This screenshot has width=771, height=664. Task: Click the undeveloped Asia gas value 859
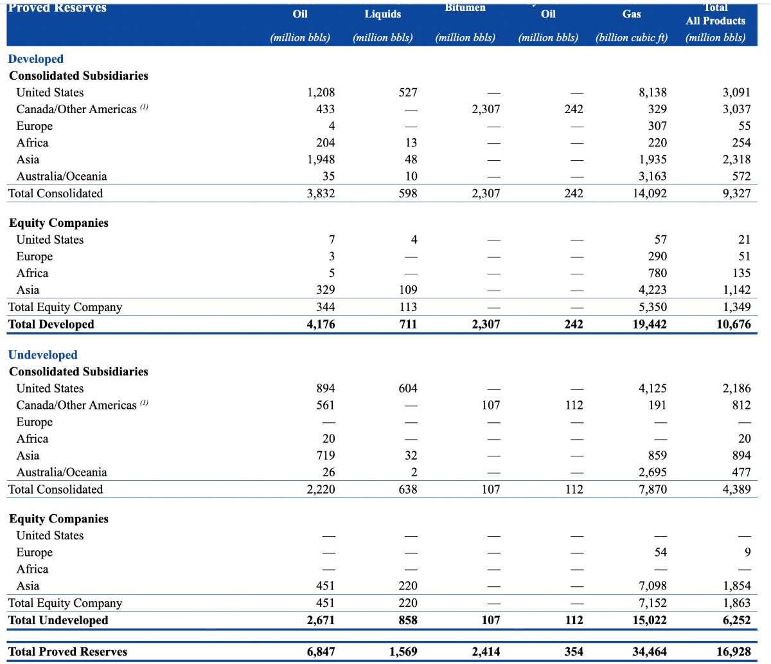pyautogui.click(x=657, y=455)
